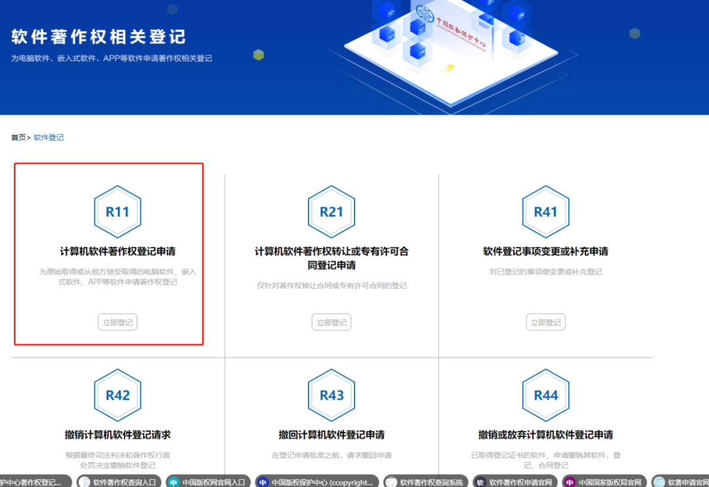
Task: Click 立即登记 under the R21 contract card
Action: [x=332, y=322]
